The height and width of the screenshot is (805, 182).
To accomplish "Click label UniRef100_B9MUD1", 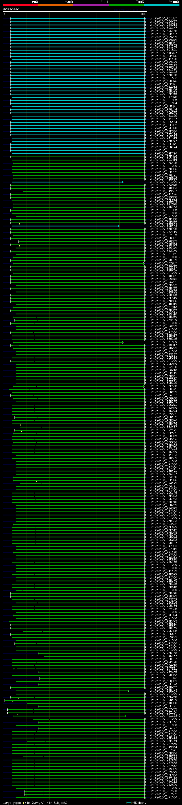I will [163, 44].
